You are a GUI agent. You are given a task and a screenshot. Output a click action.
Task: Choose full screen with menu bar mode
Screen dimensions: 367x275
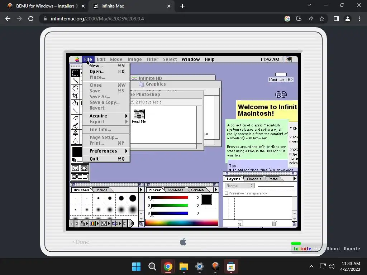(x=80, y=177)
